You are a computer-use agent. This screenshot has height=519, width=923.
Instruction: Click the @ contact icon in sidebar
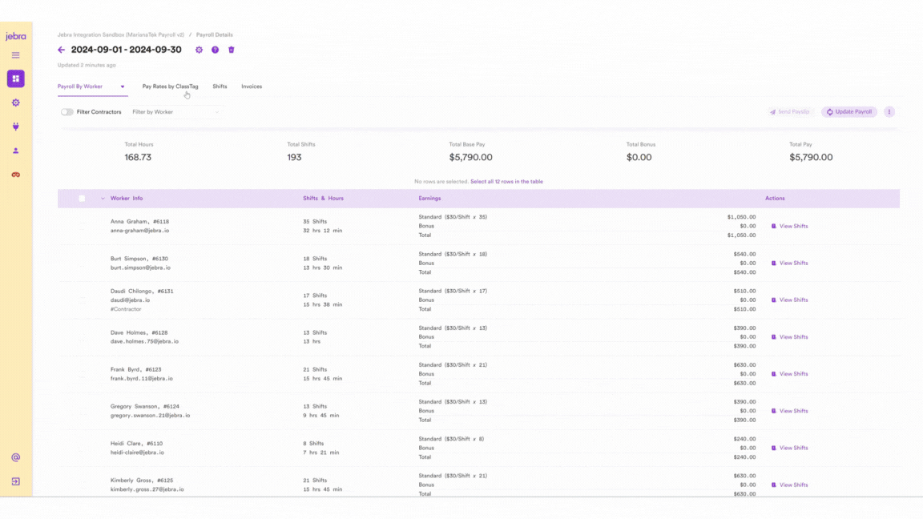coord(15,458)
